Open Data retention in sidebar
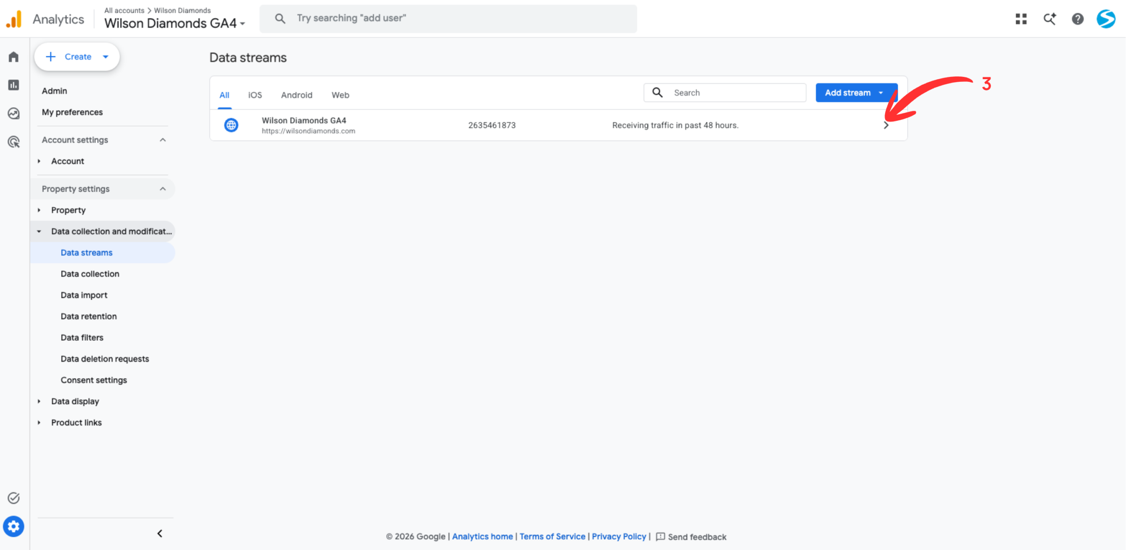The width and height of the screenshot is (1126, 550). click(89, 316)
